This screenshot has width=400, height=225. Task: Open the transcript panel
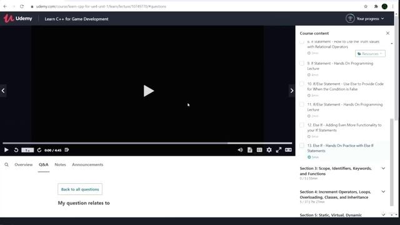250,150
